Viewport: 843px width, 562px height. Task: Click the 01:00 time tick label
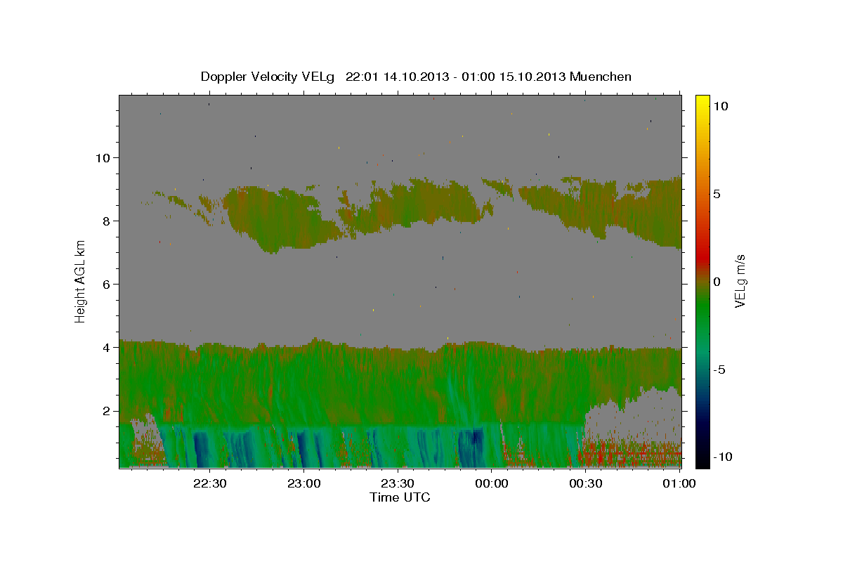(680, 483)
